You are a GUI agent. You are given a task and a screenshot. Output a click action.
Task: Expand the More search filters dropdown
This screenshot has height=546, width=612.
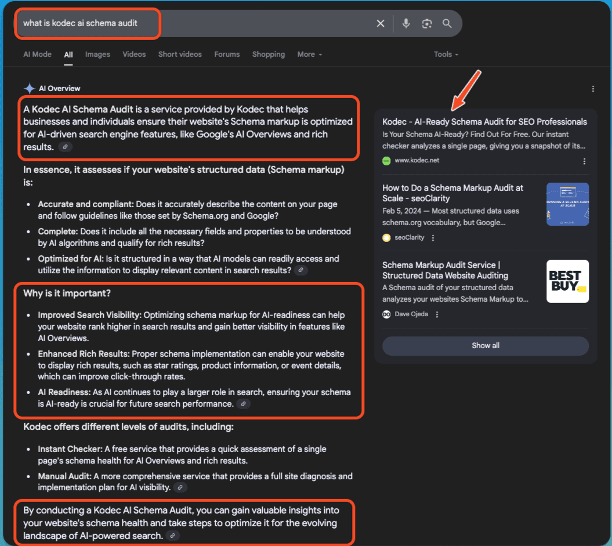(310, 54)
